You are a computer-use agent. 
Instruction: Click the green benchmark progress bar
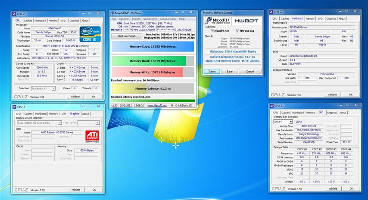coord(153,101)
